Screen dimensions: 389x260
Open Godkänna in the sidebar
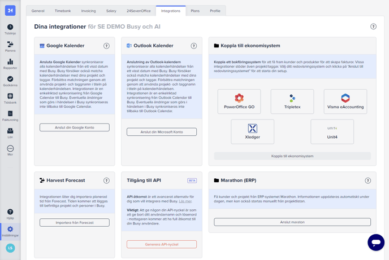[10, 81]
